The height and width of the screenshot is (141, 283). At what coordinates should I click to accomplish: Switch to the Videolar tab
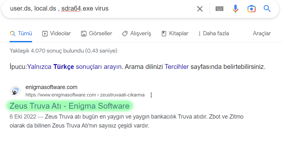click(56, 33)
